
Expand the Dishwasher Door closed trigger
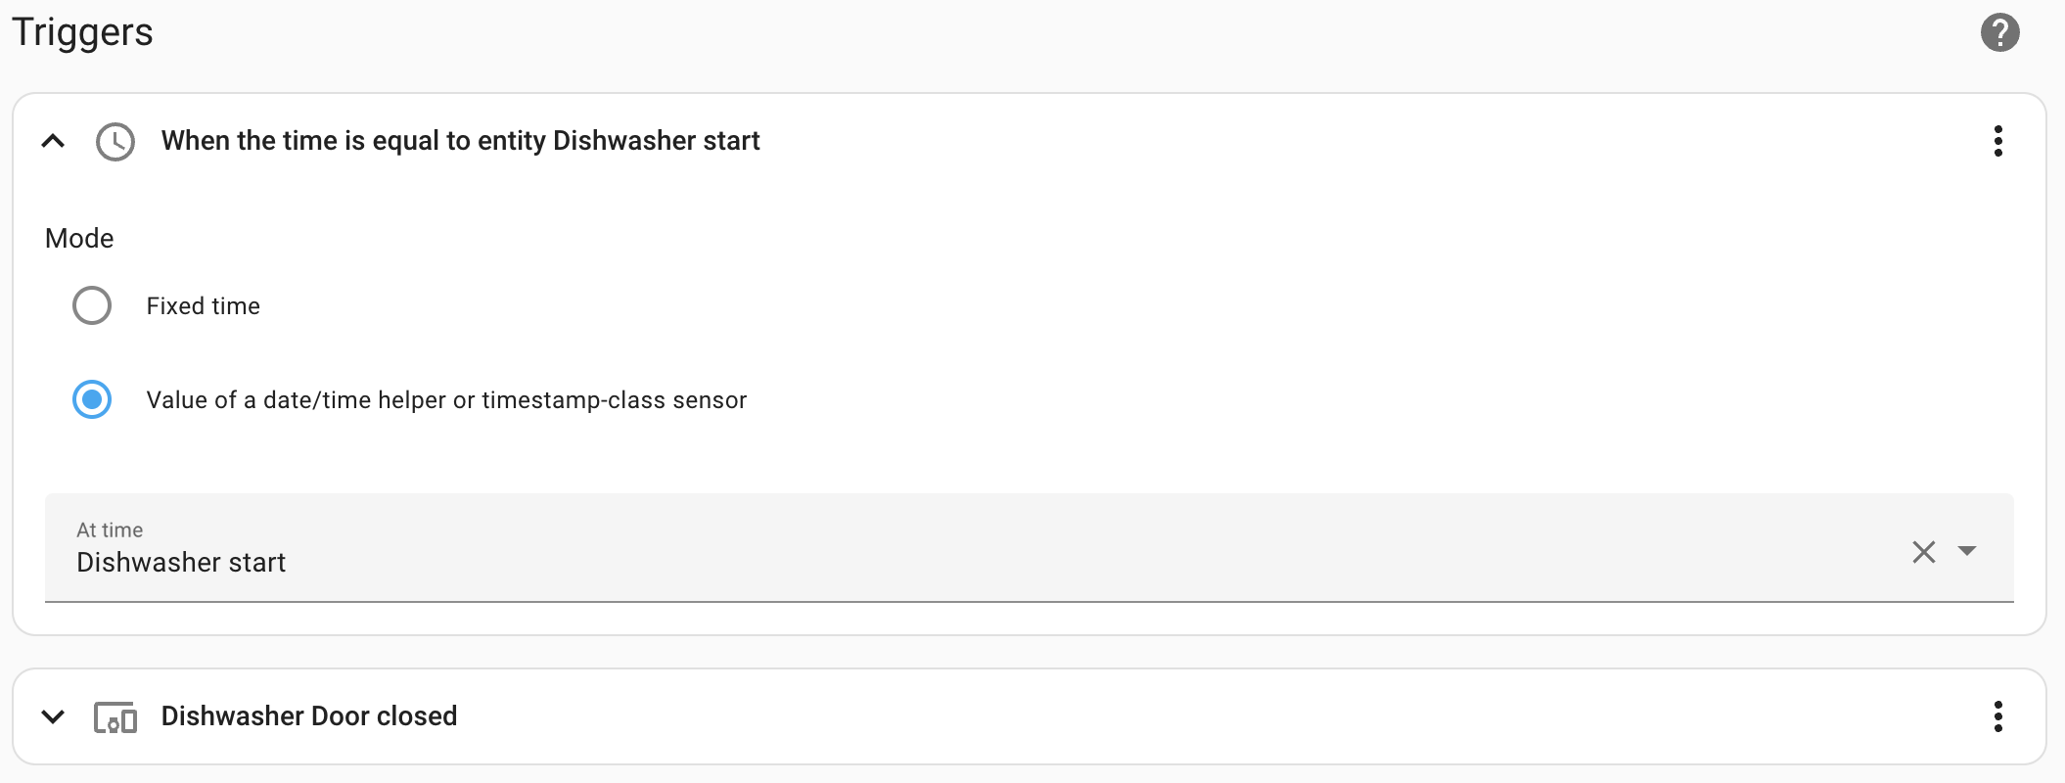point(54,716)
